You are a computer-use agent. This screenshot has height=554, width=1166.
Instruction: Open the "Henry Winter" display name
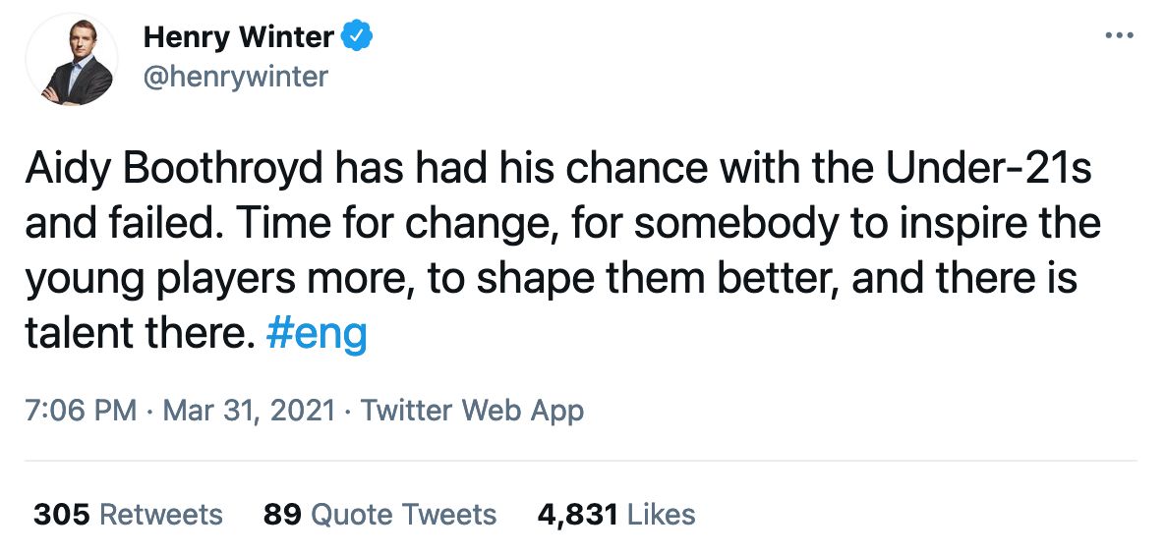click(x=238, y=38)
